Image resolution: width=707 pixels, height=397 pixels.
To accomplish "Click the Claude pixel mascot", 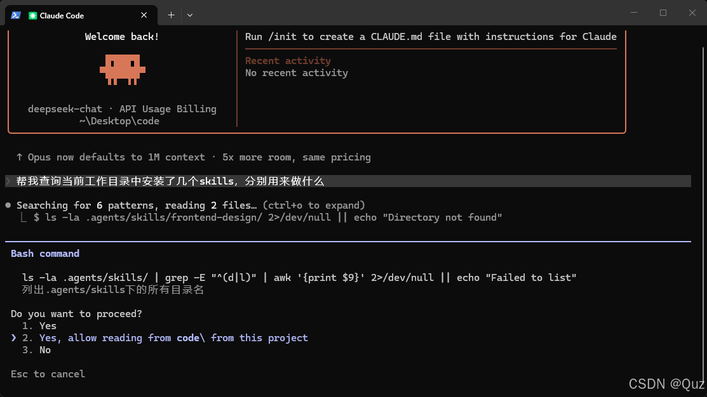I will click(x=123, y=70).
